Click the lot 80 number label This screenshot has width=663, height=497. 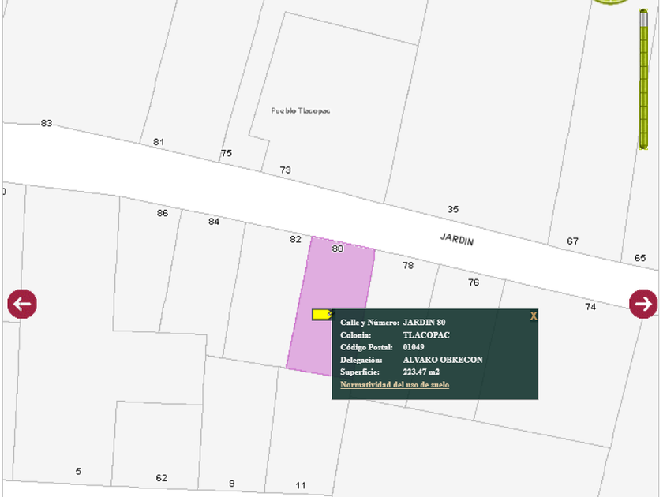[338, 248]
